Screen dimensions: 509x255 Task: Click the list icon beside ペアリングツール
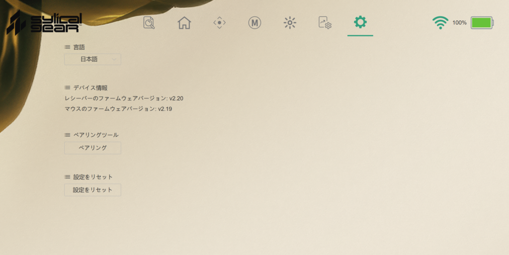67,135
